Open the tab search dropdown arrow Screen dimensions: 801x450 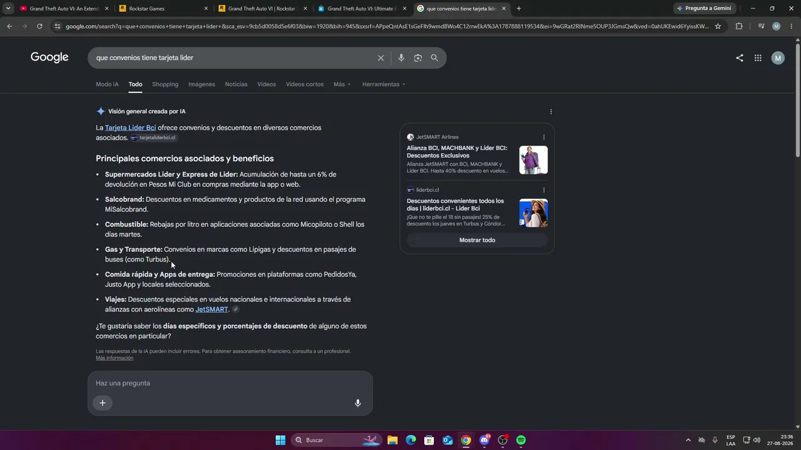(8, 9)
